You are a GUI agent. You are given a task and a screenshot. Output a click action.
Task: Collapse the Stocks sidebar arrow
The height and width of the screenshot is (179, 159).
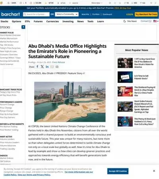(23, 27)
